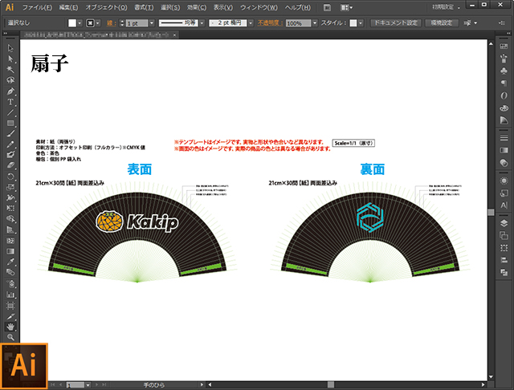Select the Hand tool

pyautogui.click(x=10, y=327)
